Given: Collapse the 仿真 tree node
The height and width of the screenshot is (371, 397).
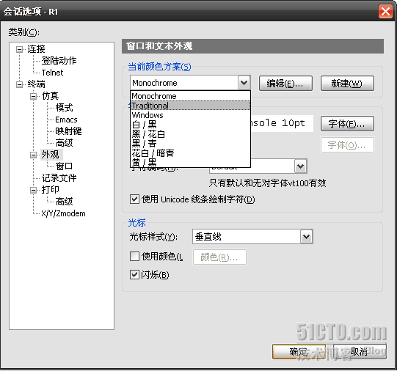Looking at the screenshot, I should click(34, 96).
